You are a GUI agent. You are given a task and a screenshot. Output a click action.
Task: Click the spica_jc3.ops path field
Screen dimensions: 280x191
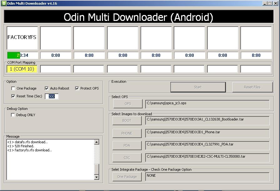(x=207, y=104)
